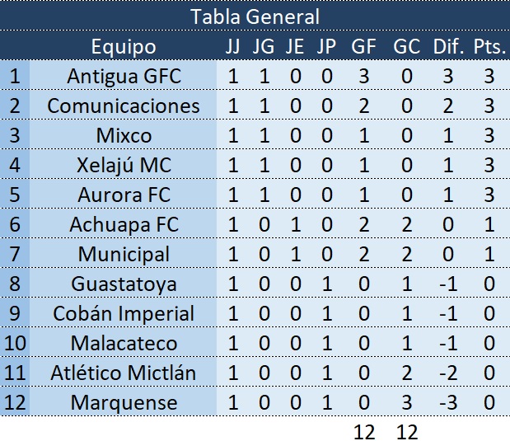Select the GC column header
Viewport: 510px width, 441px height.
(407, 46)
